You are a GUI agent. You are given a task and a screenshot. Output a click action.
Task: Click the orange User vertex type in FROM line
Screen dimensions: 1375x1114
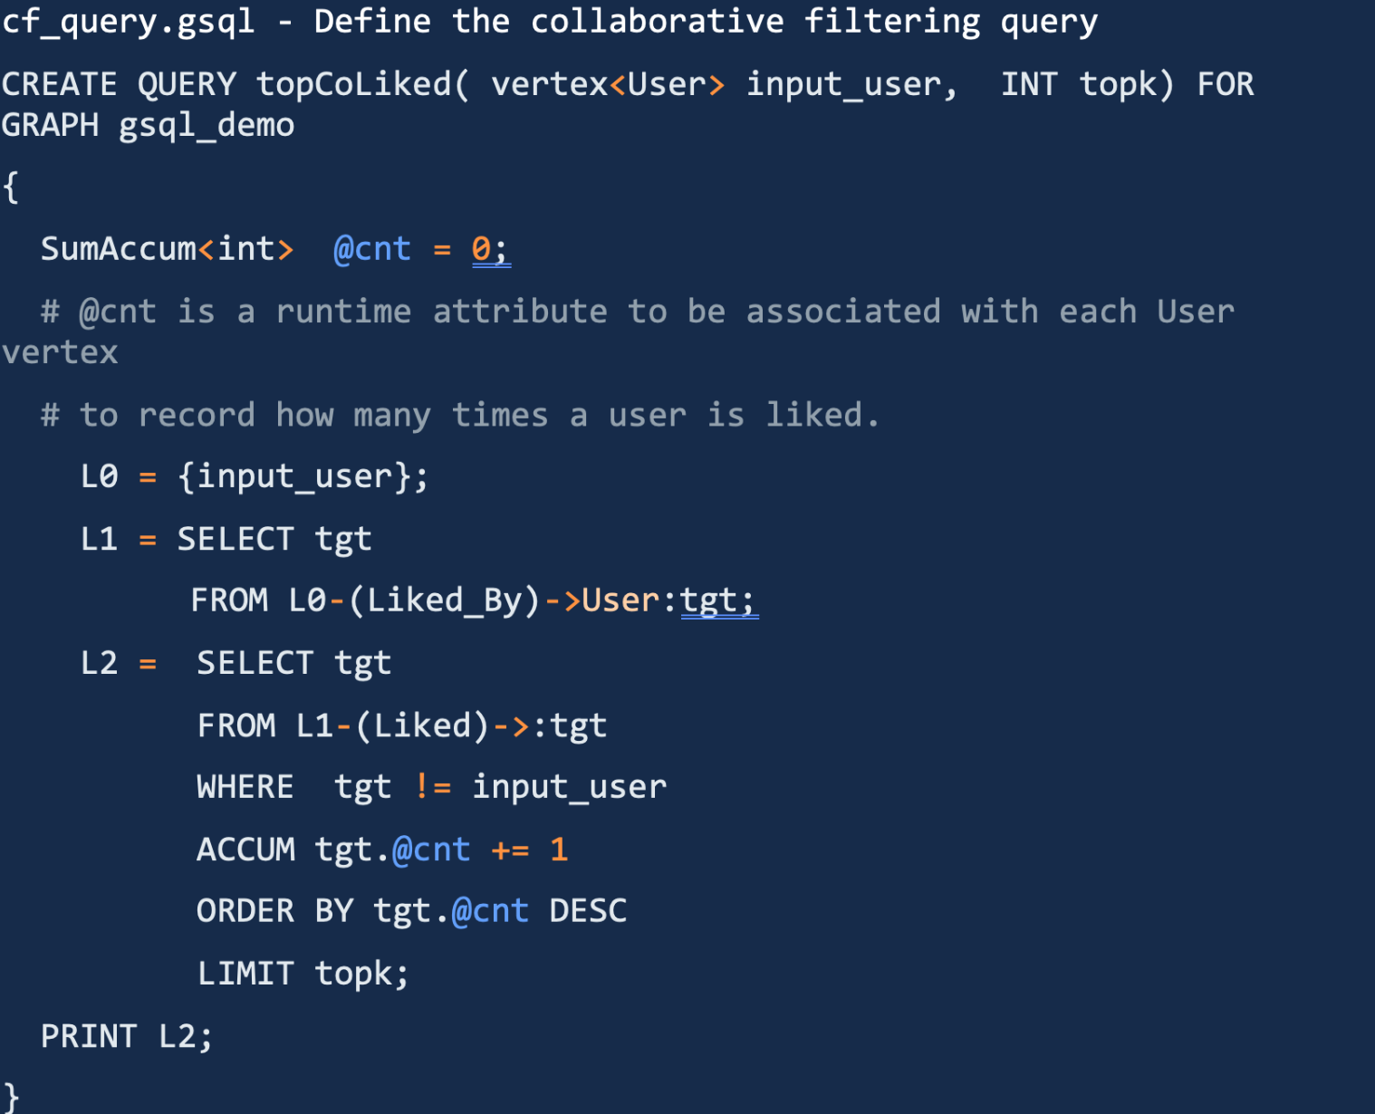(x=620, y=600)
